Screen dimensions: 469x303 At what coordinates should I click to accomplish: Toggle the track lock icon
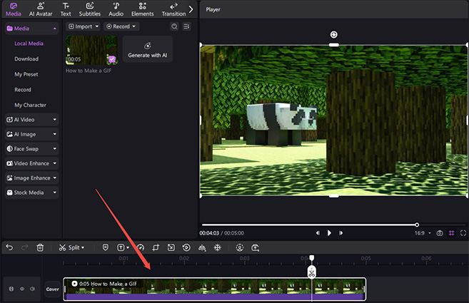[11, 289]
